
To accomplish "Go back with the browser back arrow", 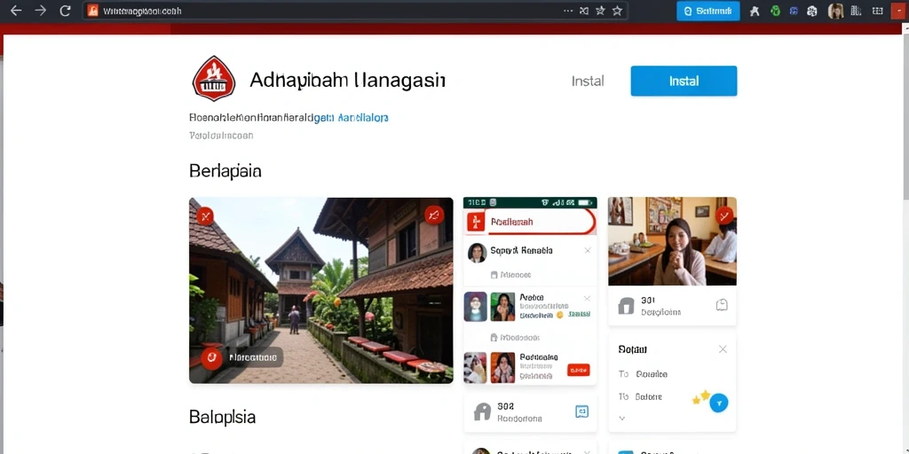I will coord(16,11).
